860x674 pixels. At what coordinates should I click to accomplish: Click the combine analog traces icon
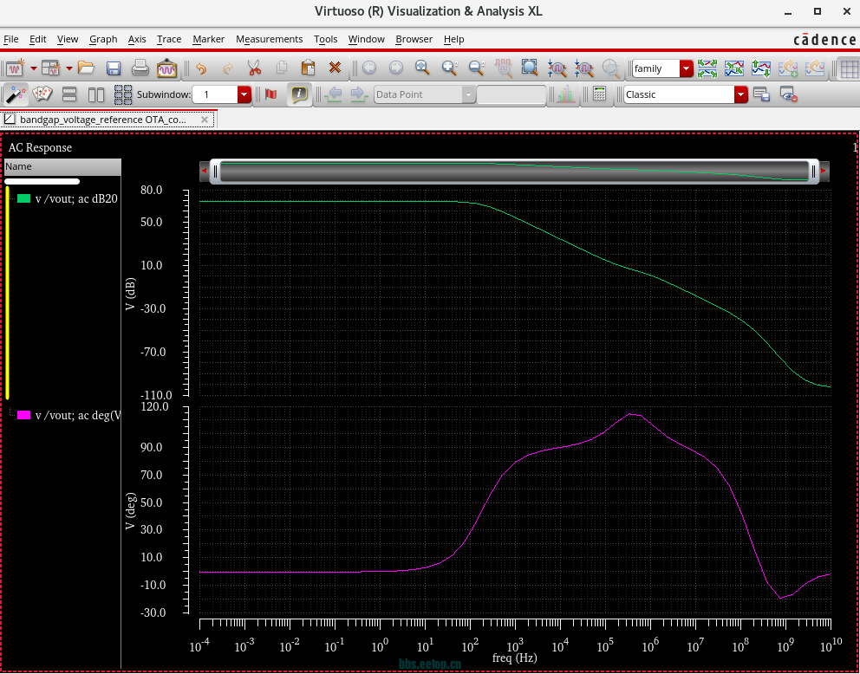[x=733, y=68]
